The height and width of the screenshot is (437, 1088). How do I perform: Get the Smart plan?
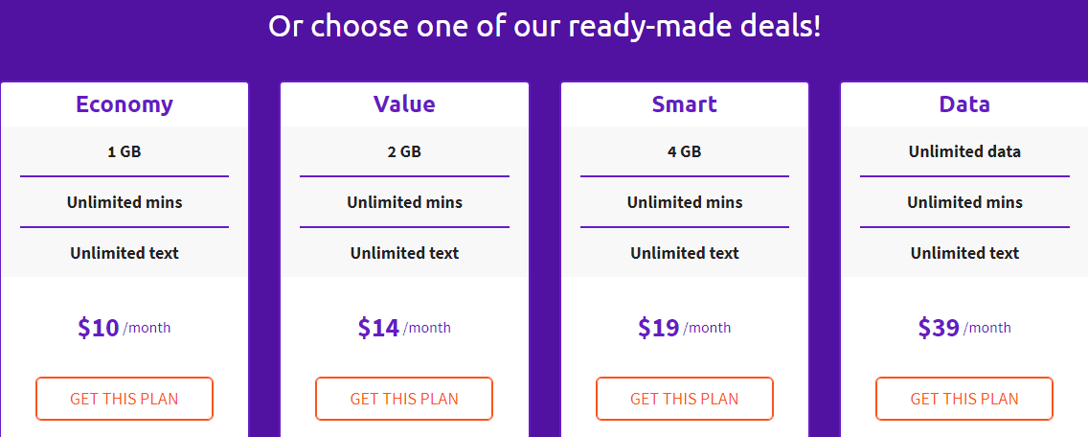coord(684,399)
